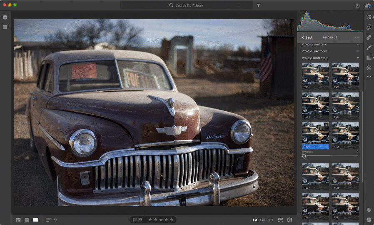Set rating to one star
The height and width of the screenshot is (225, 374).
[150, 220]
